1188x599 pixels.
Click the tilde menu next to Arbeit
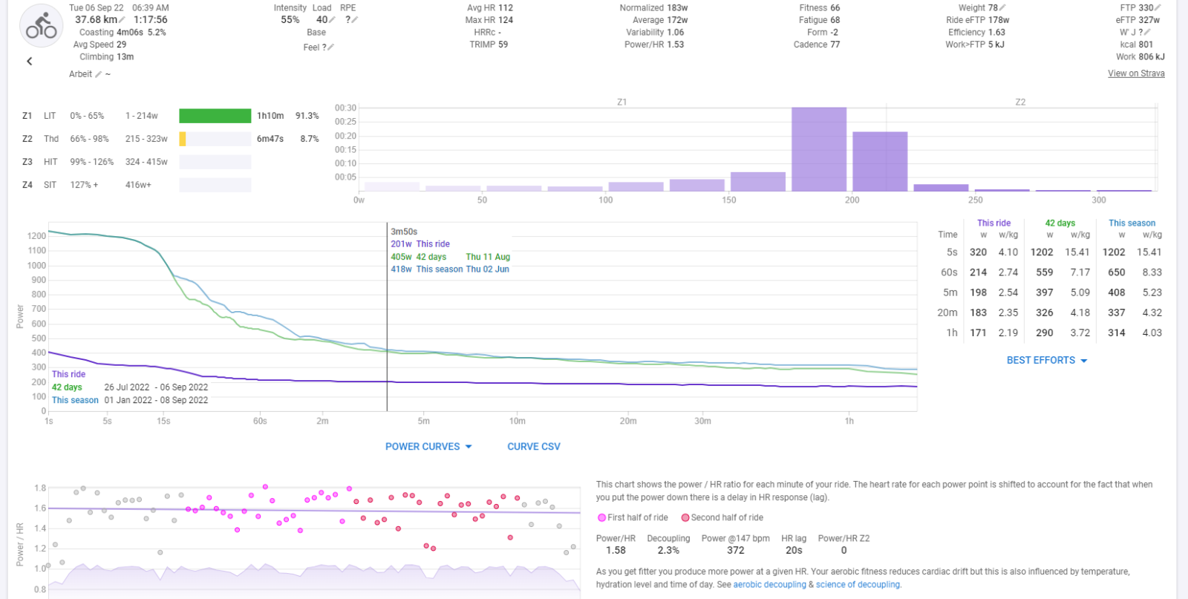[108, 74]
